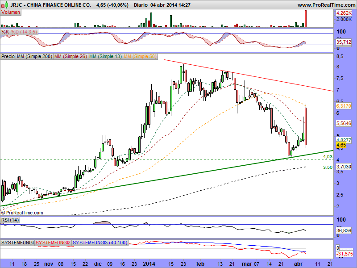The height and width of the screenshot is (268, 357).
Task: Select the MM (Simple 13) label
Action: pos(105,56)
